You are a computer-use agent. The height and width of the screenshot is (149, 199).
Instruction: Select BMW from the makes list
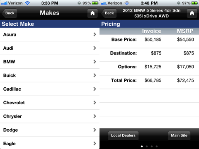point(50,62)
